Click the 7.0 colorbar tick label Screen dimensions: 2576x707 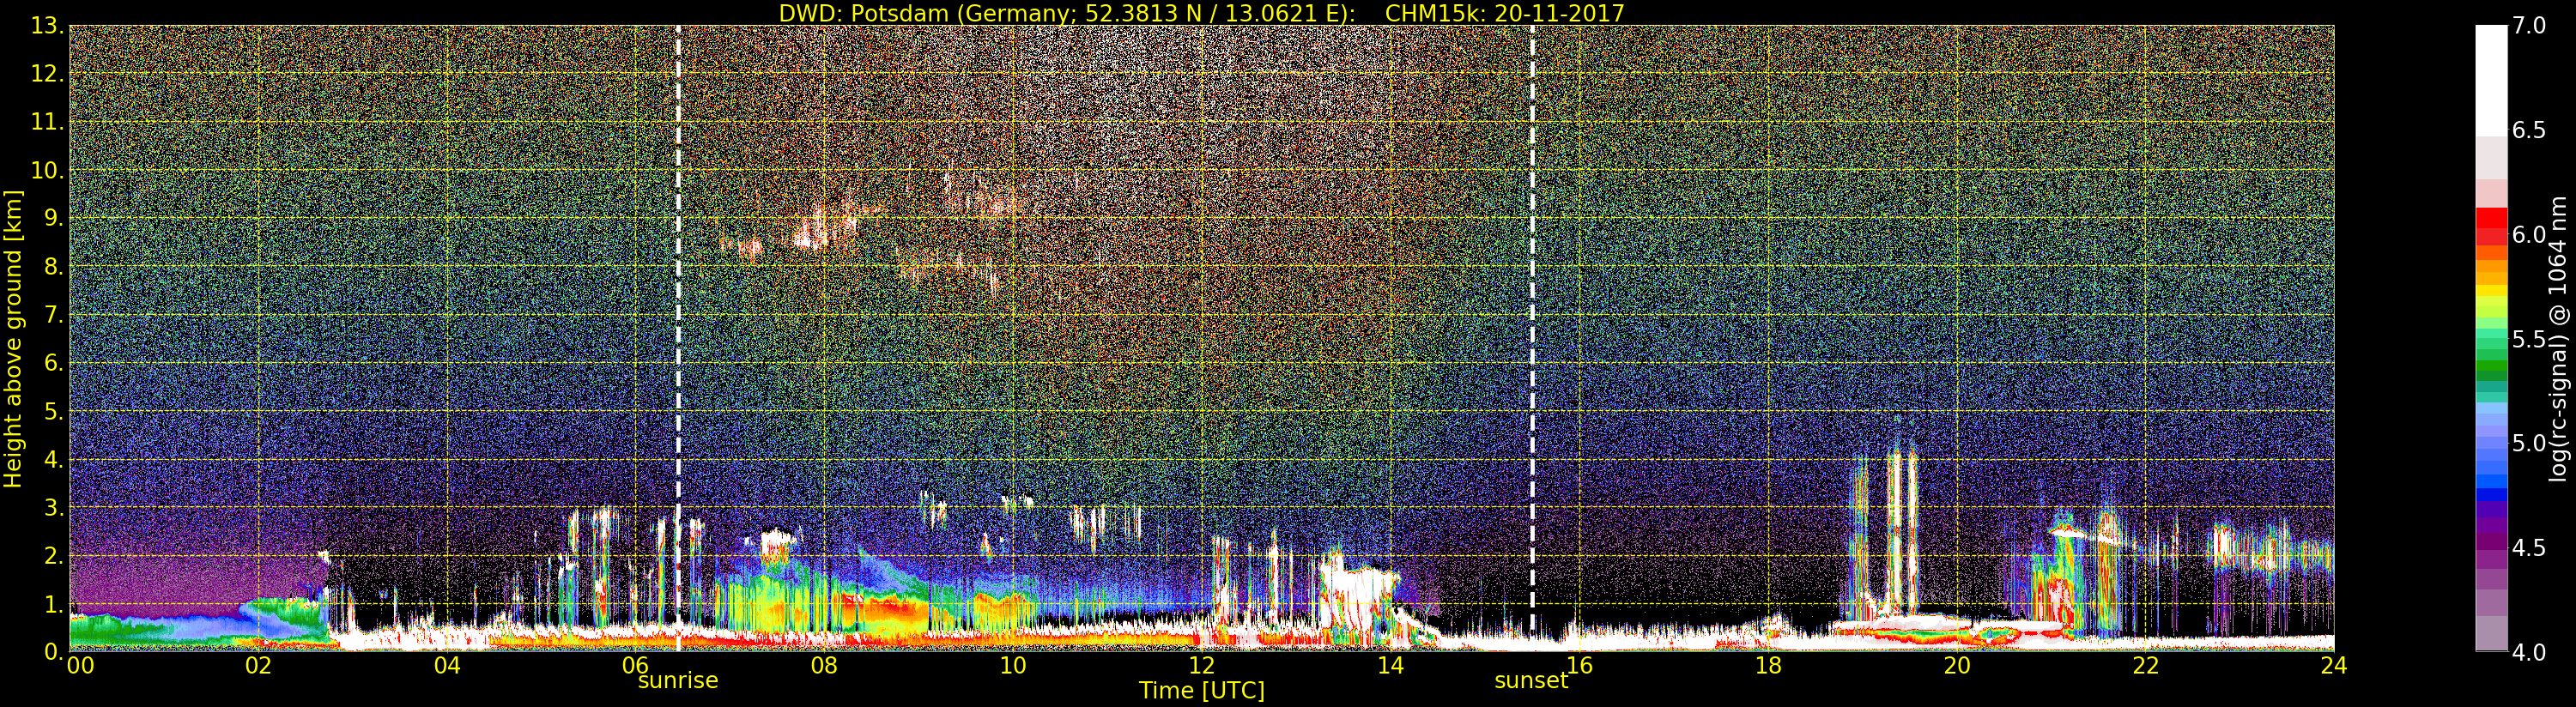click(x=2530, y=26)
